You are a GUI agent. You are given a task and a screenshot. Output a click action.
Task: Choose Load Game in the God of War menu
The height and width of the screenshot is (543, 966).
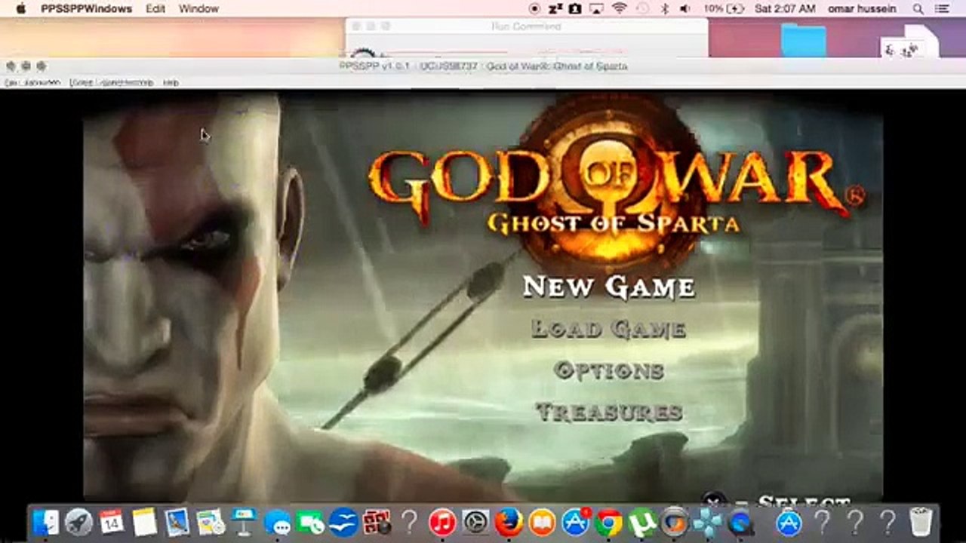tap(608, 328)
